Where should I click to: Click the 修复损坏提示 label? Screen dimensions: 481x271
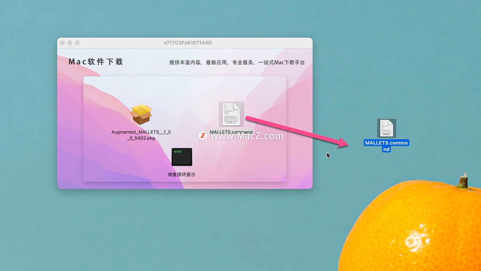[182, 174]
